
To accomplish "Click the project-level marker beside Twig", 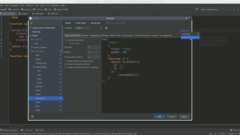I will click(60, 110).
